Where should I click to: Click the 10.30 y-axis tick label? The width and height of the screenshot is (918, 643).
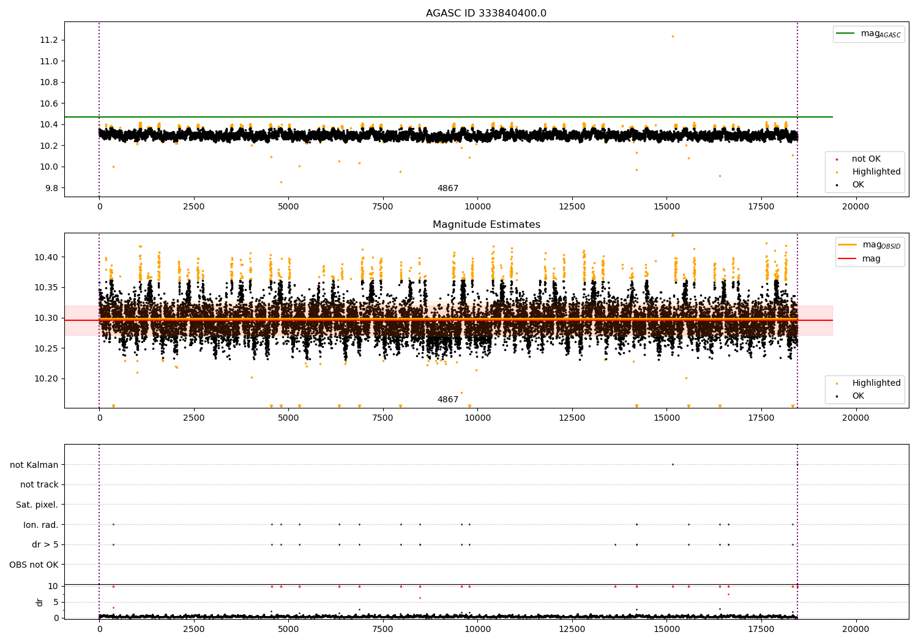pos(47,318)
